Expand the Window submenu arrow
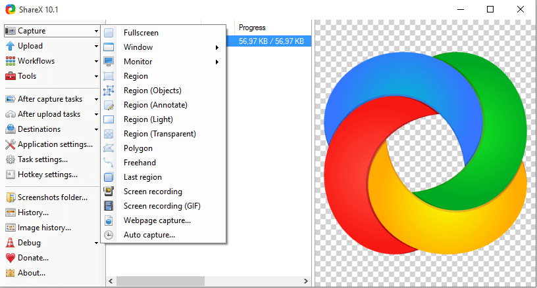This screenshot has width=537, height=288. coord(217,47)
